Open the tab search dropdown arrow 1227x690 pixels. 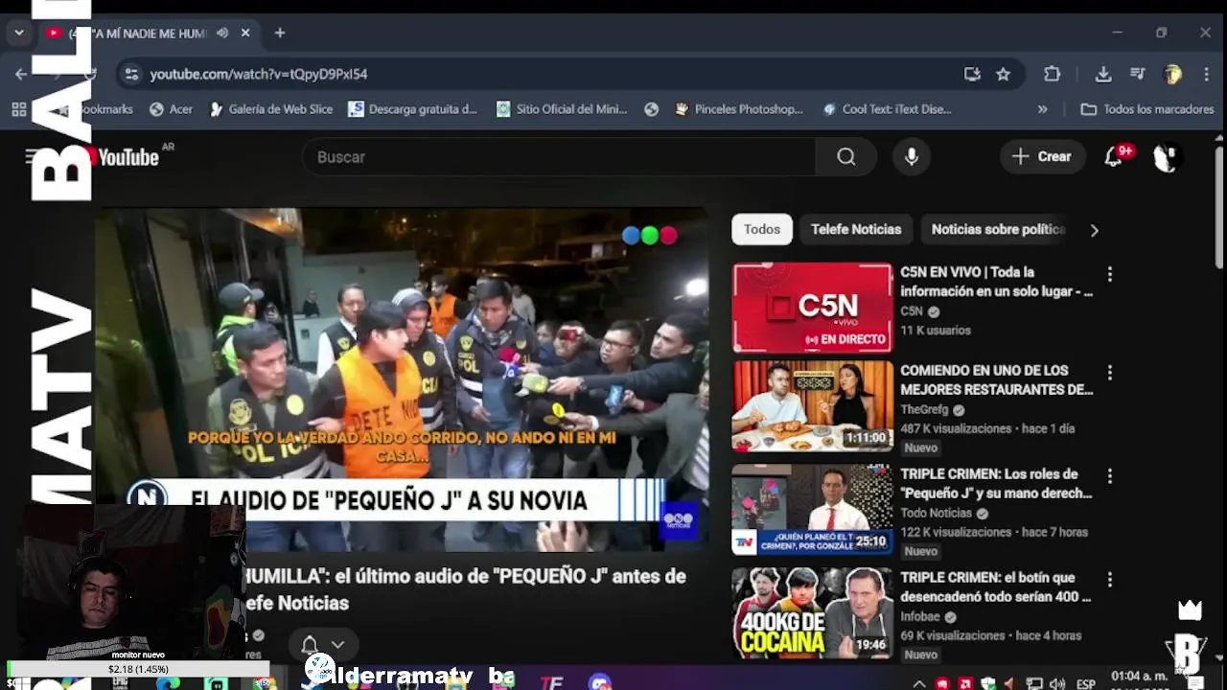click(18, 33)
